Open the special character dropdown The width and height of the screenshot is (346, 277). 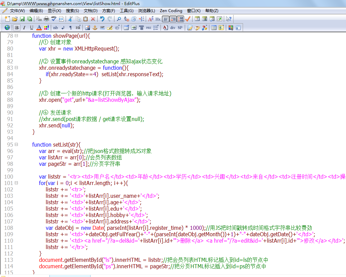(x=117, y=28)
